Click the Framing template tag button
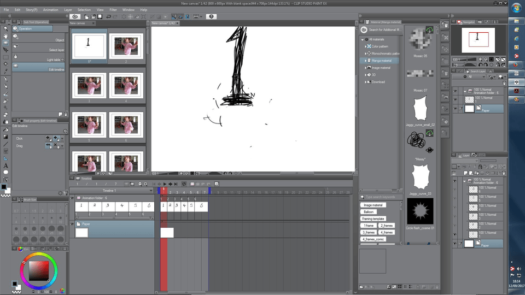This screenshot has height=295, width=525. point(374,219)
